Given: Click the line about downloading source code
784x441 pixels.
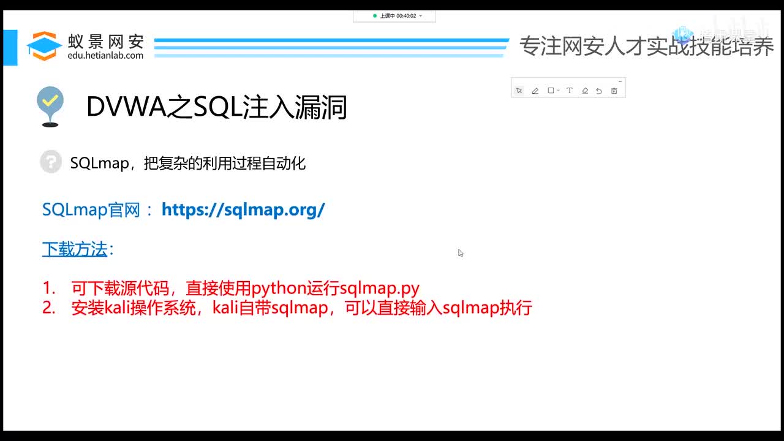Looking at the screenshot, I should pos(246,288).
